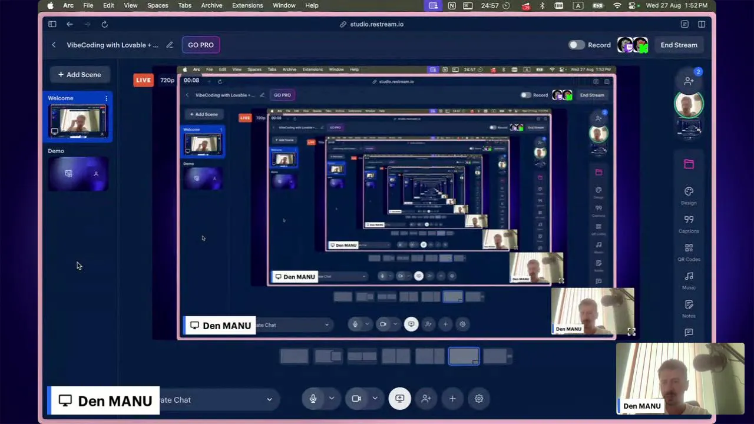The width and height of the screenshot is (754, 424).
Task: Click the LIVE indicator badge
Action: 143,80
